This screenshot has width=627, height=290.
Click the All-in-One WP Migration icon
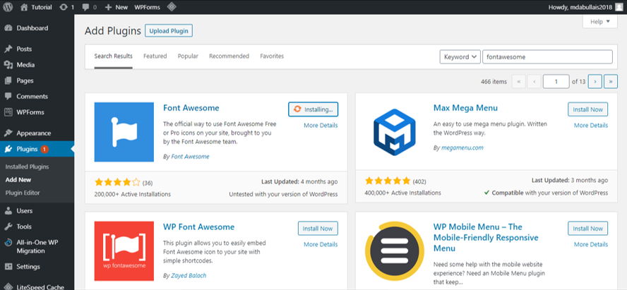pos(8,243)
